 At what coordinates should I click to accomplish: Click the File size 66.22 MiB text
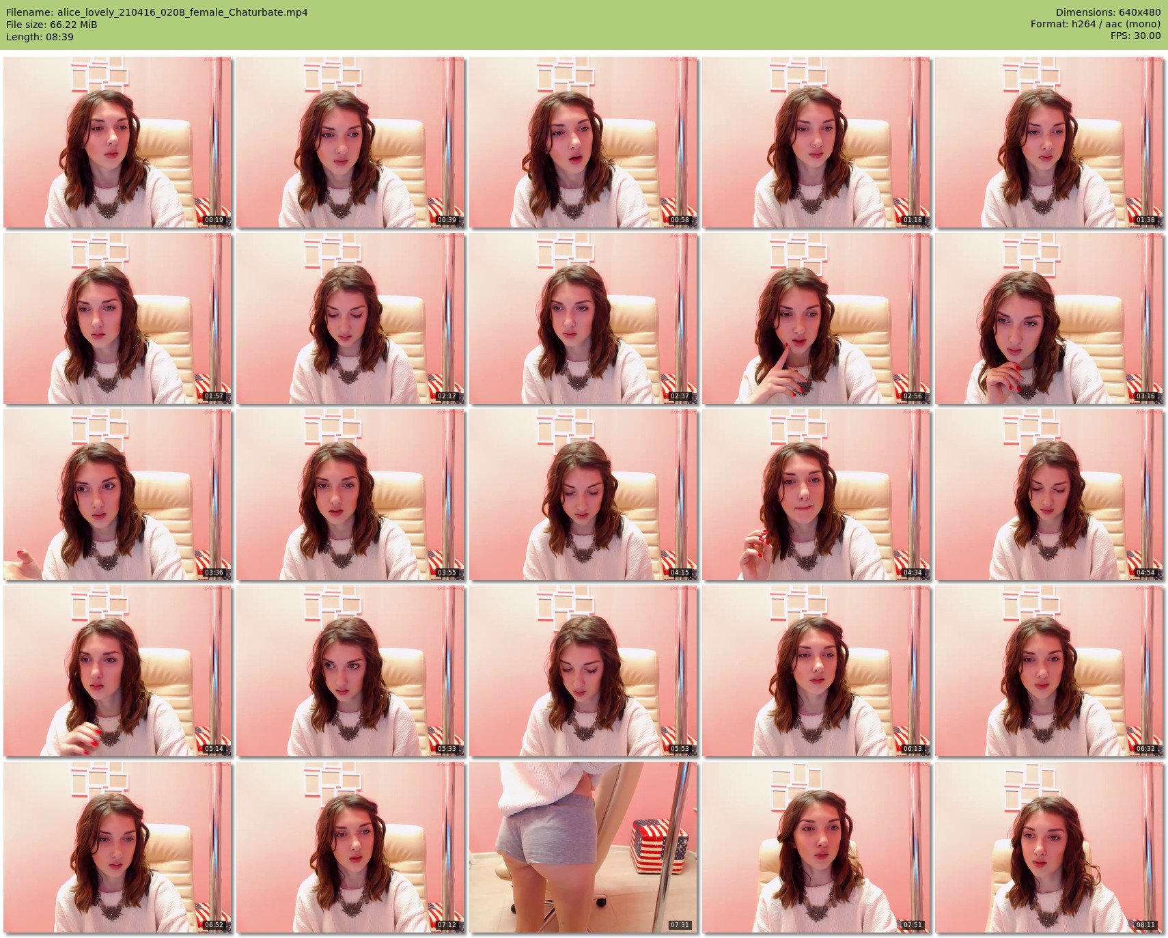coord(51,25)
